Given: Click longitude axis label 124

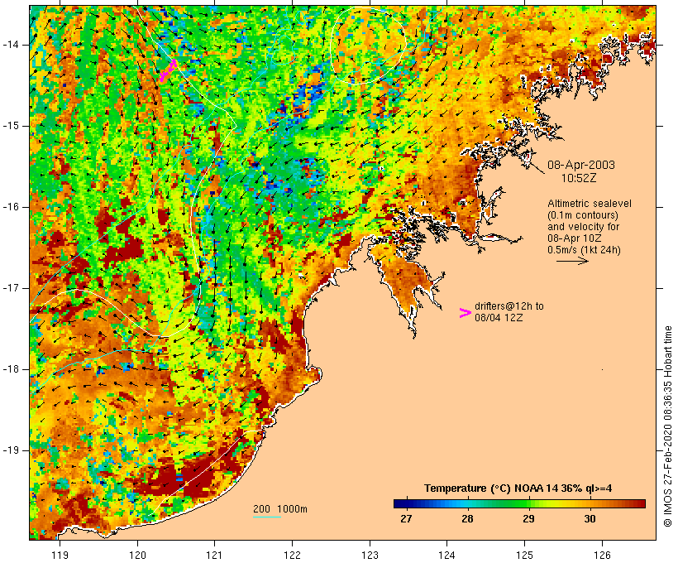Looking at the screenshot, I should tap(447, 555).
